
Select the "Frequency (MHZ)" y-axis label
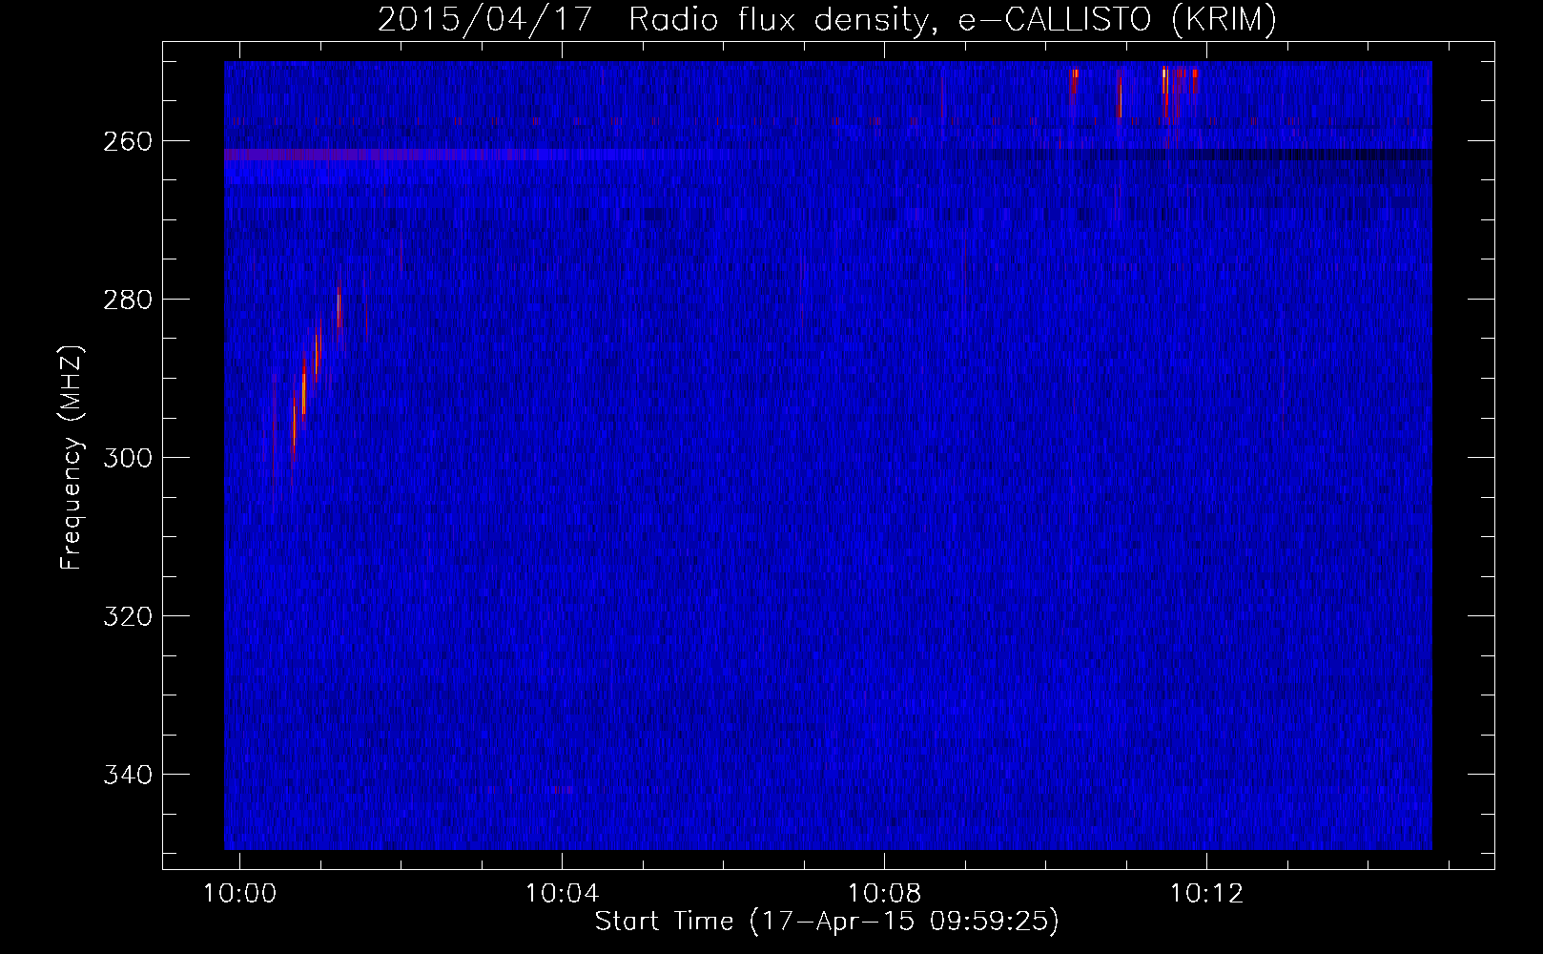[x=72, y=457]
